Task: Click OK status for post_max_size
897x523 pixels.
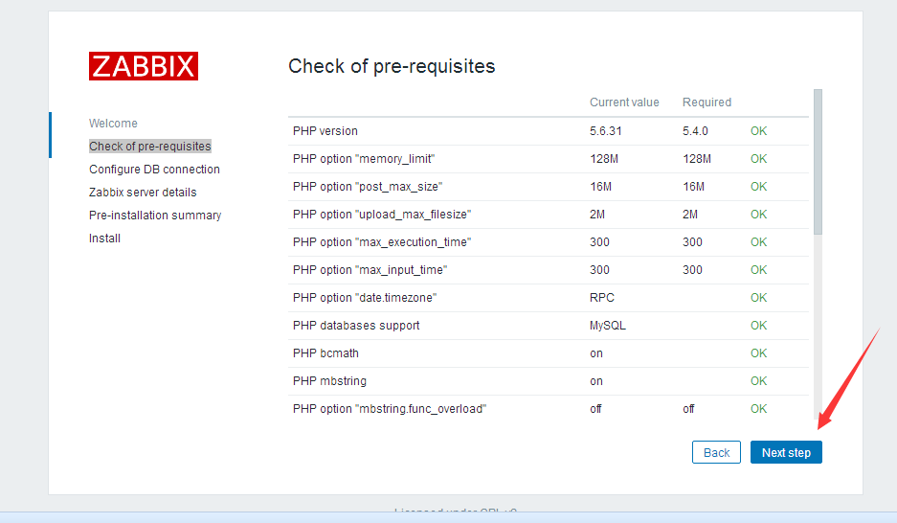Action: click(x=758, y=187)
